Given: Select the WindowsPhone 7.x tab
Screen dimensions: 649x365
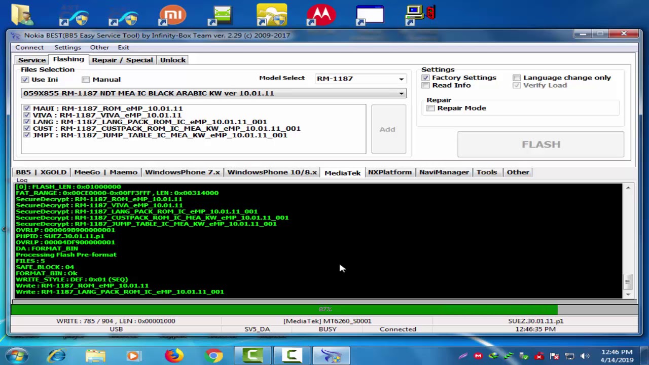Looking at the screenshot, I should 183,172.
